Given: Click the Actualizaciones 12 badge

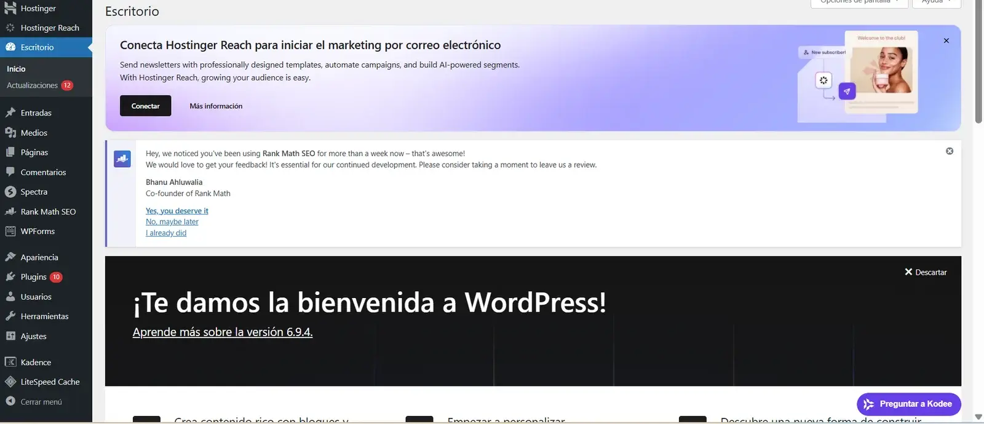Looking at the screenshot, I should [x=67, y=85].
